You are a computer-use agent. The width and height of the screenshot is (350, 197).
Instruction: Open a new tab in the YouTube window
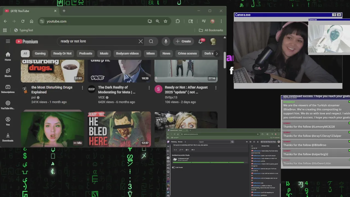[x=64, y=11]
